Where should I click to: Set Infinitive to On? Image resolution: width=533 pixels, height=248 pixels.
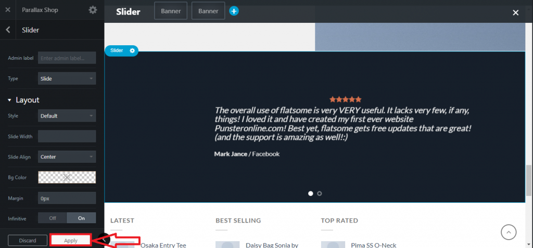point(82,218)
